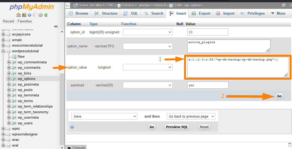This screenshot has width=292, height=149.
Task: Open the Privileges tab
Action: 252,14
